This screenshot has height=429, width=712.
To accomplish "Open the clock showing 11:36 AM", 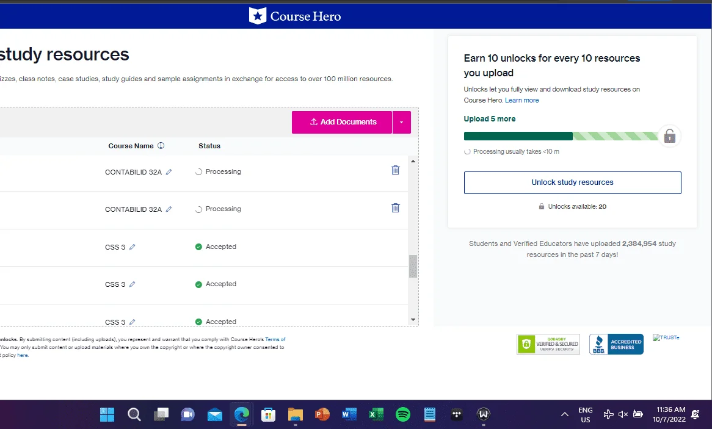I will (670, 414).
